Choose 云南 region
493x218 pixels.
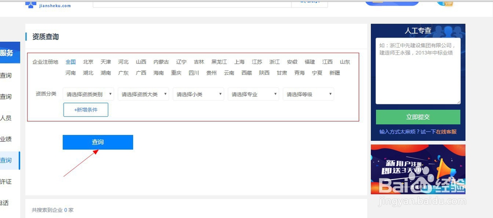coord(229,73)
